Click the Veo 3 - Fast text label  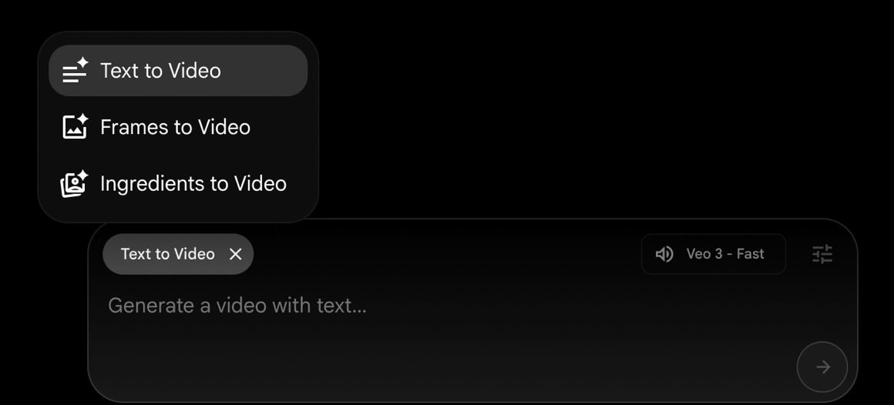(725, 254)
